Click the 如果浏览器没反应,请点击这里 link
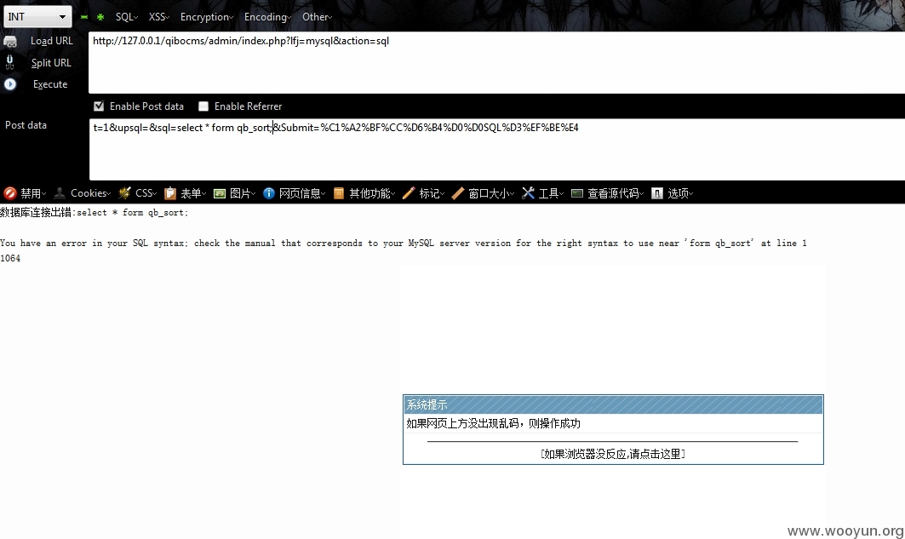 click(613, 454)
